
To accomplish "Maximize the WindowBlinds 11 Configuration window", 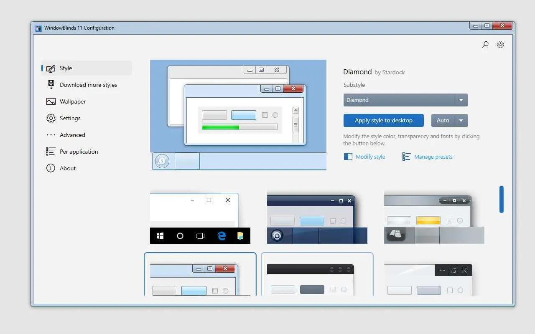I will 487,26.
